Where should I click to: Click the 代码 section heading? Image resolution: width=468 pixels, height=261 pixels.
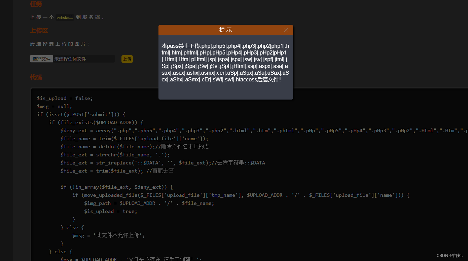36,77
